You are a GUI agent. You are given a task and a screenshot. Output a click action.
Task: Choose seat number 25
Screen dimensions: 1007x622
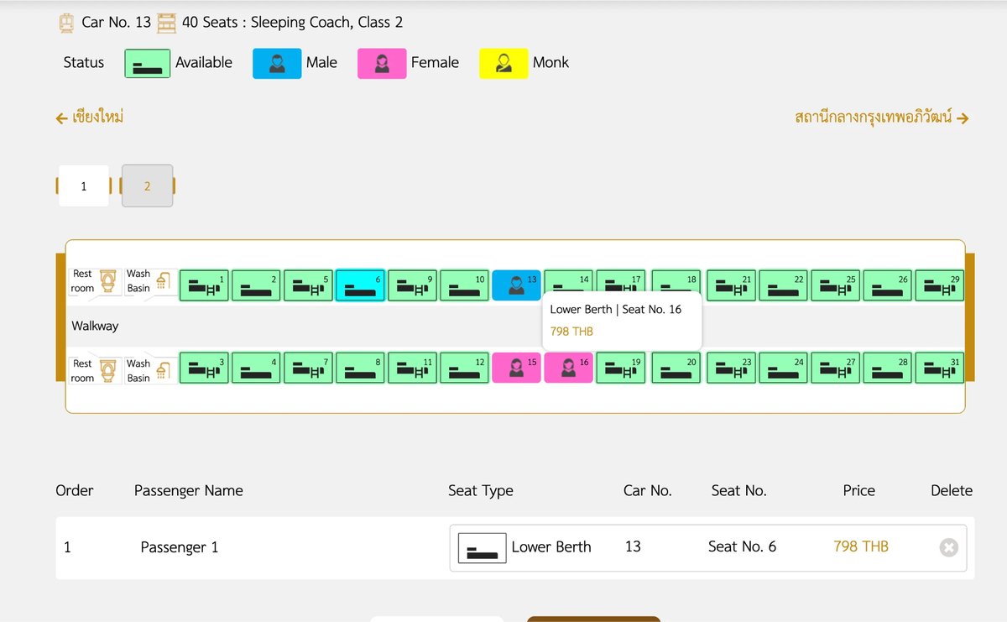click(x=835, y=285)
